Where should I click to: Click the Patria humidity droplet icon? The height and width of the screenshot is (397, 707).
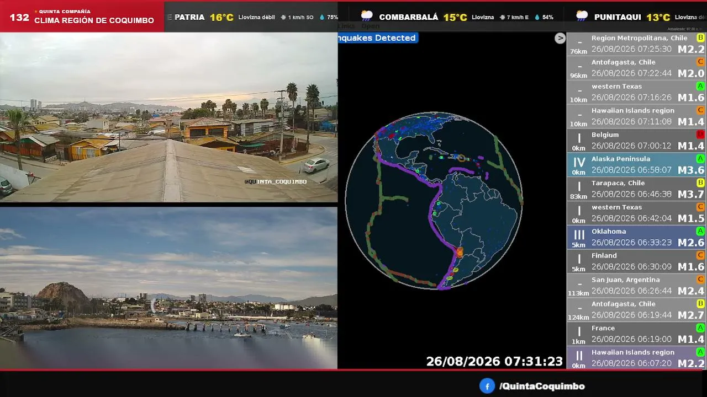(x=322, y=18)
